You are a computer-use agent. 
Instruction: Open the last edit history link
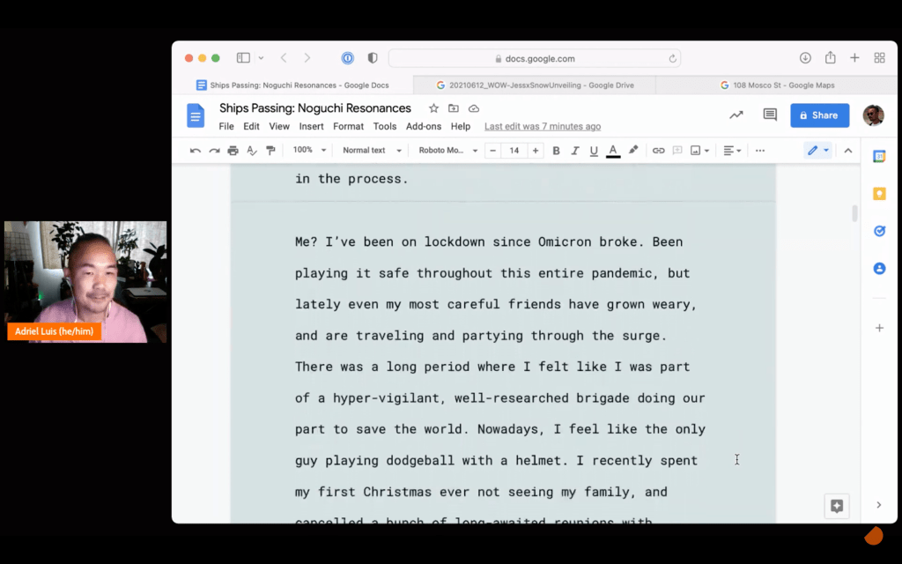[x=542, y=126]
